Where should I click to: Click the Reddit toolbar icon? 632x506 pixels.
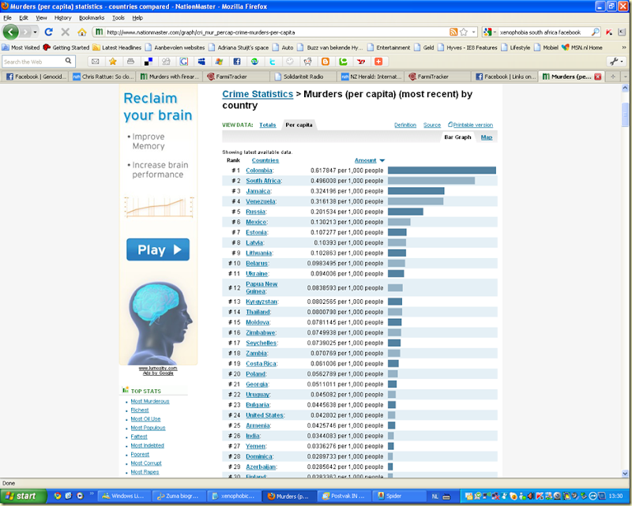[307, 62]
